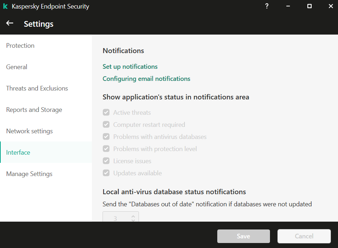Screen dimensions: 338x248
Task: Maximize the Kaspersky window
Action: (309, 6)
